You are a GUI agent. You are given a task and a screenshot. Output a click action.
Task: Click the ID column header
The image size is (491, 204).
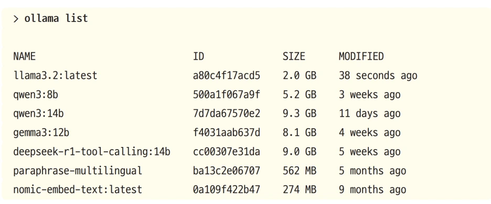198,56
